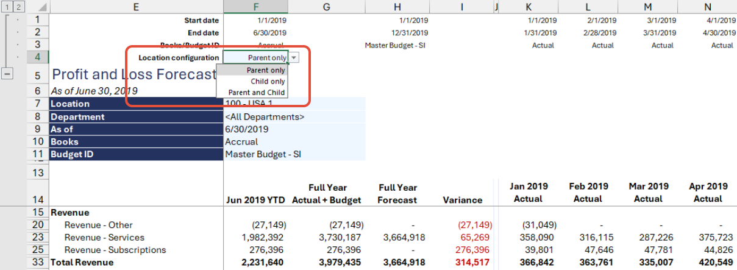Screen dimensions: 737x270
Task: Select column F header
Action: tap(256, 7)
